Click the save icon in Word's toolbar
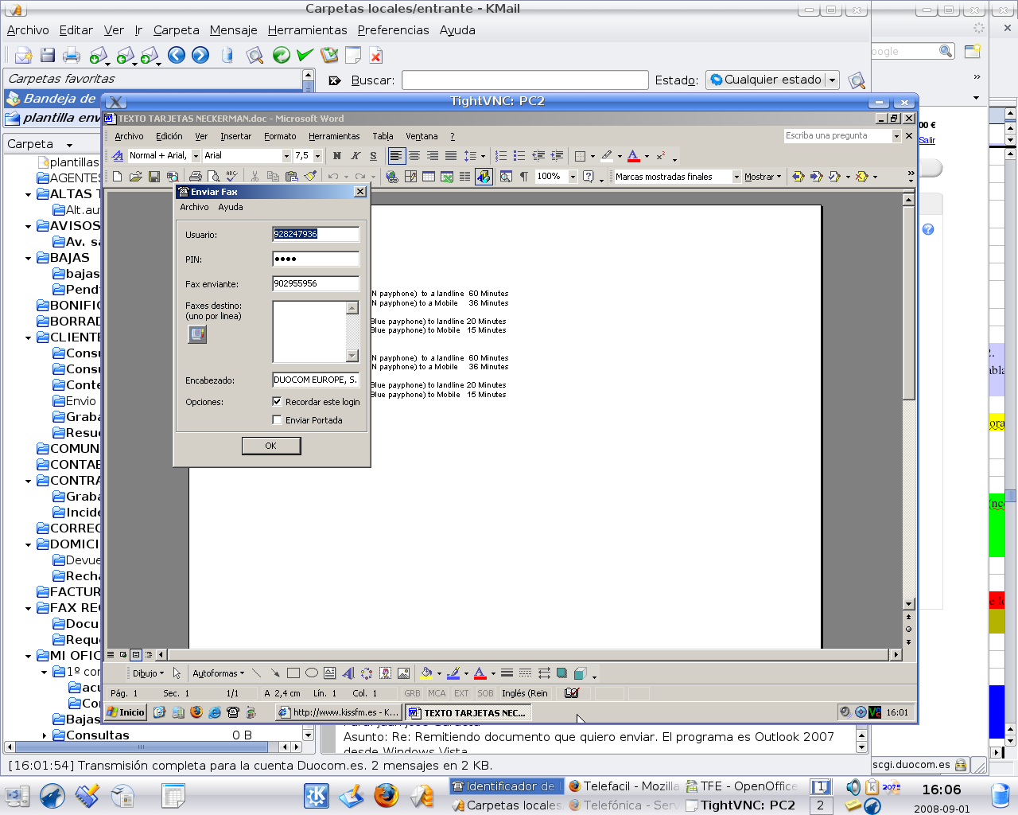Screen dimensions: 1018x815 154,177
